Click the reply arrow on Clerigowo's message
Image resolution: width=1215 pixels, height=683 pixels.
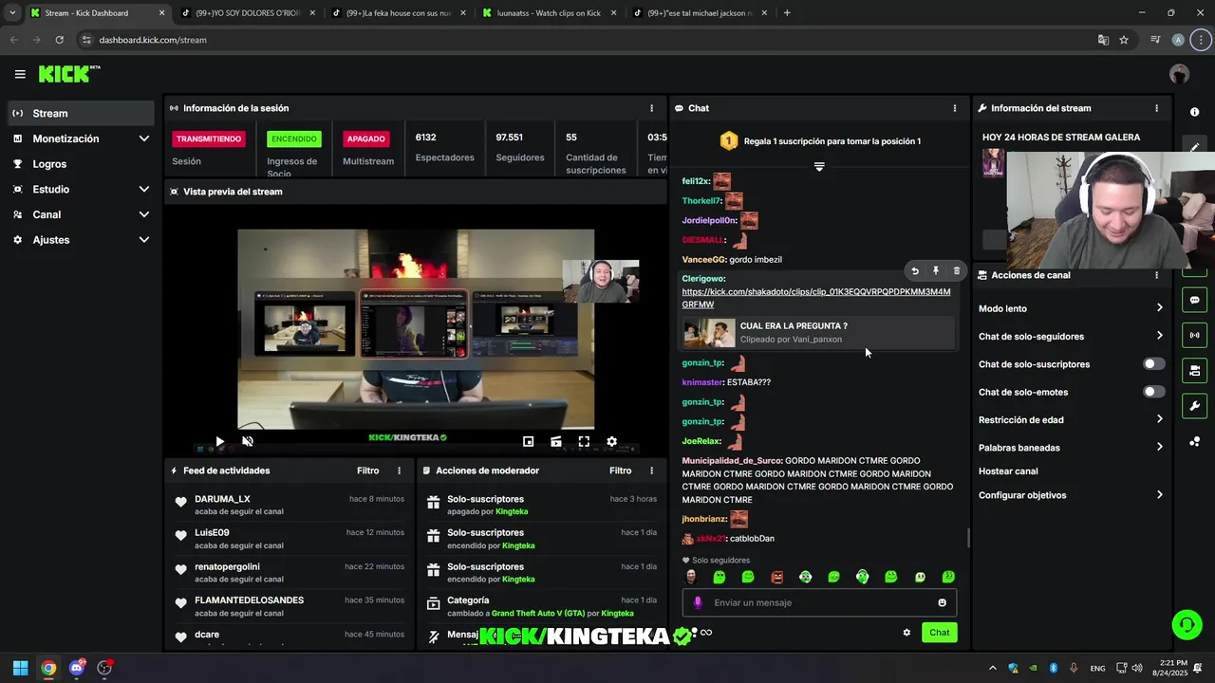(x=915, y=271)
